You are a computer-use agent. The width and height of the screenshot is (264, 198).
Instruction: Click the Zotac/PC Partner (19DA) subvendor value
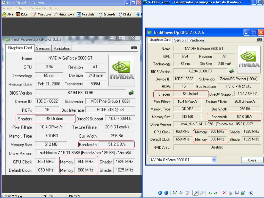pyautogui.click(x=239, y=79)
